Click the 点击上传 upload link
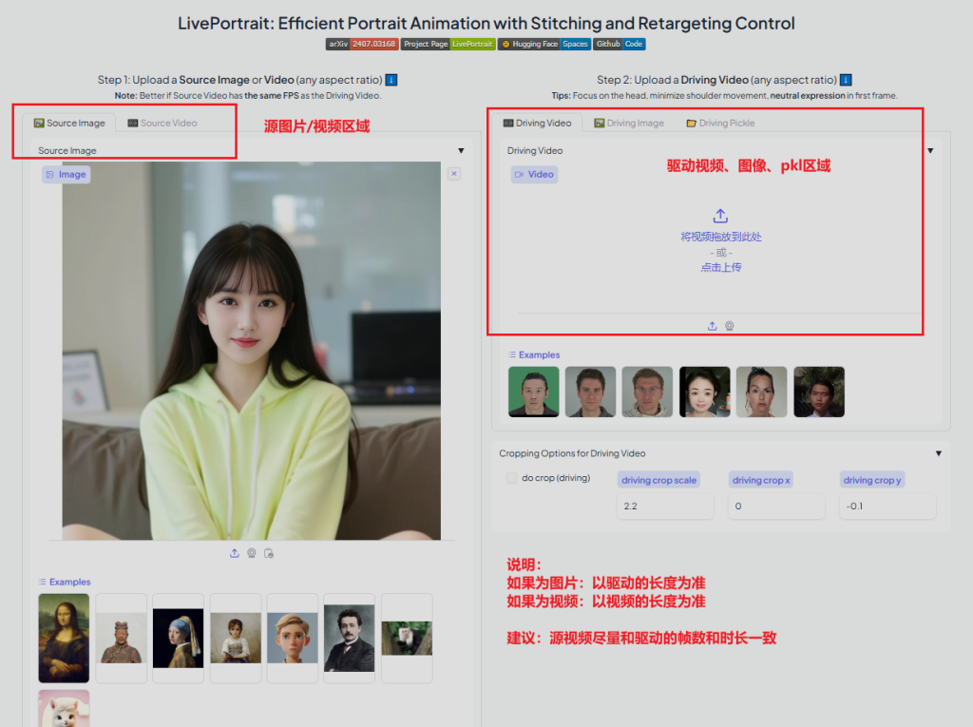The width and height of the screenshot is (973, 727). point(720,267)
